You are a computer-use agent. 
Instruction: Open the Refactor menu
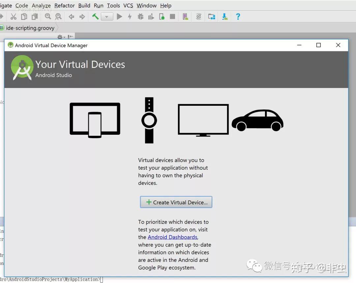pos(65,6)
